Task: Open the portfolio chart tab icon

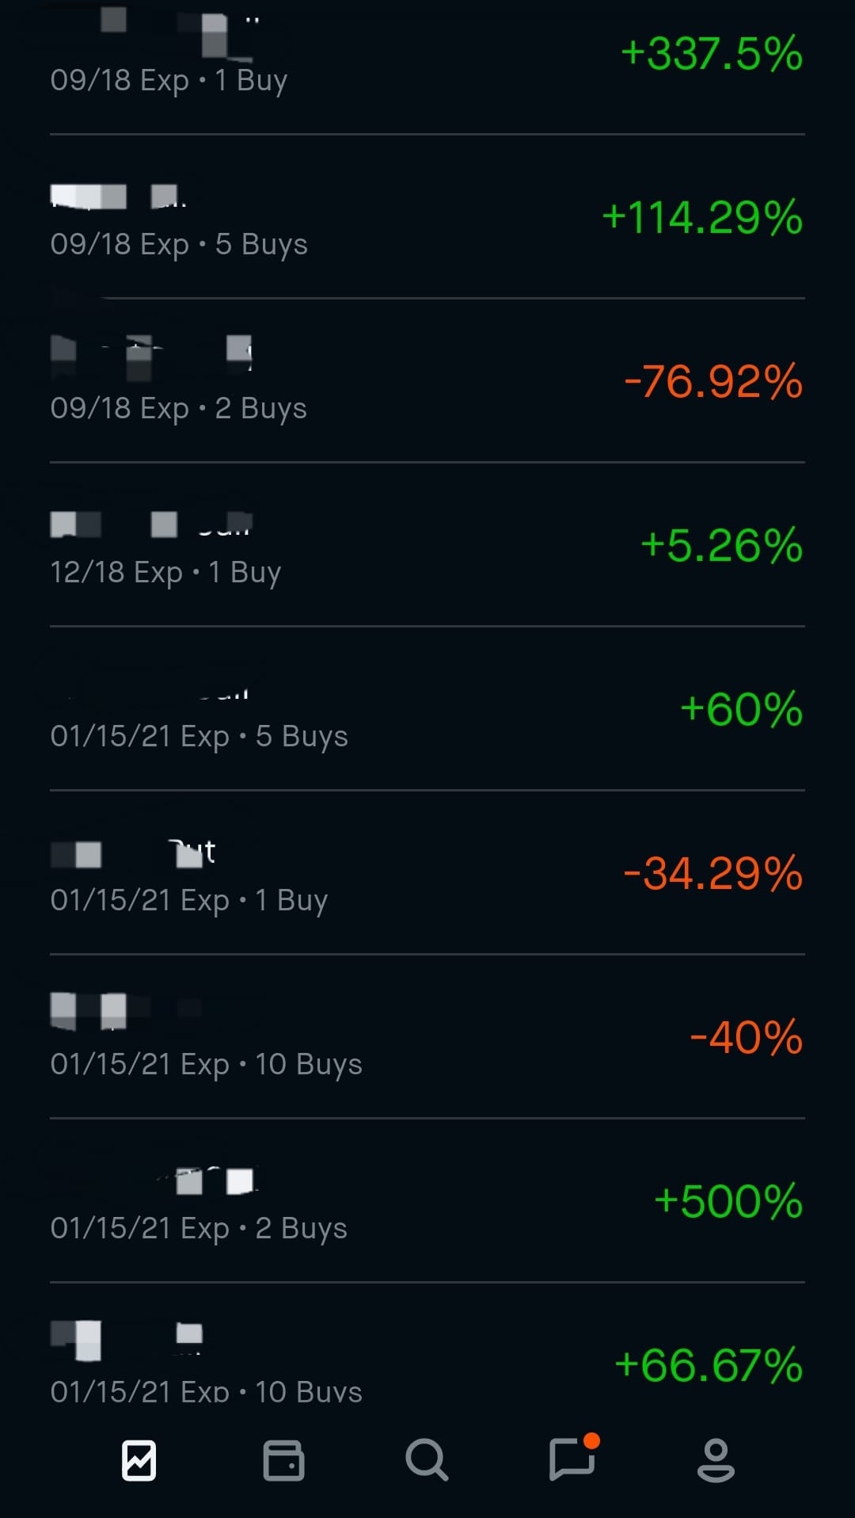Action: 139,1460
